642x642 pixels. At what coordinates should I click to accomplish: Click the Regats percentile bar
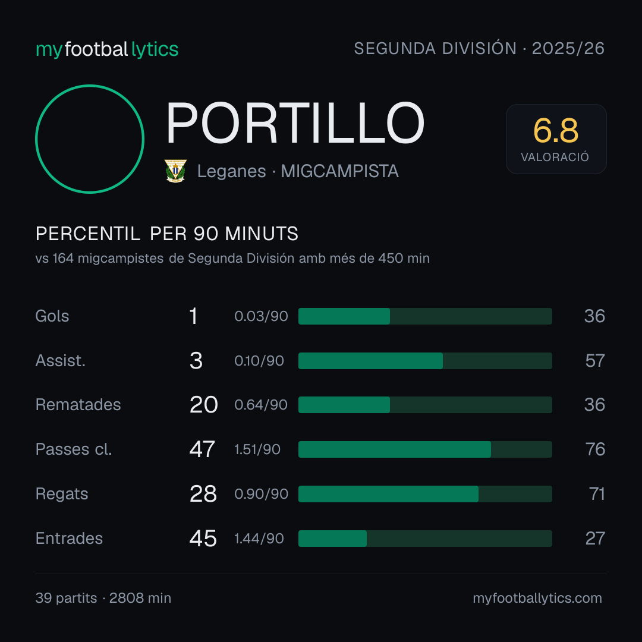tap(425, 494)
